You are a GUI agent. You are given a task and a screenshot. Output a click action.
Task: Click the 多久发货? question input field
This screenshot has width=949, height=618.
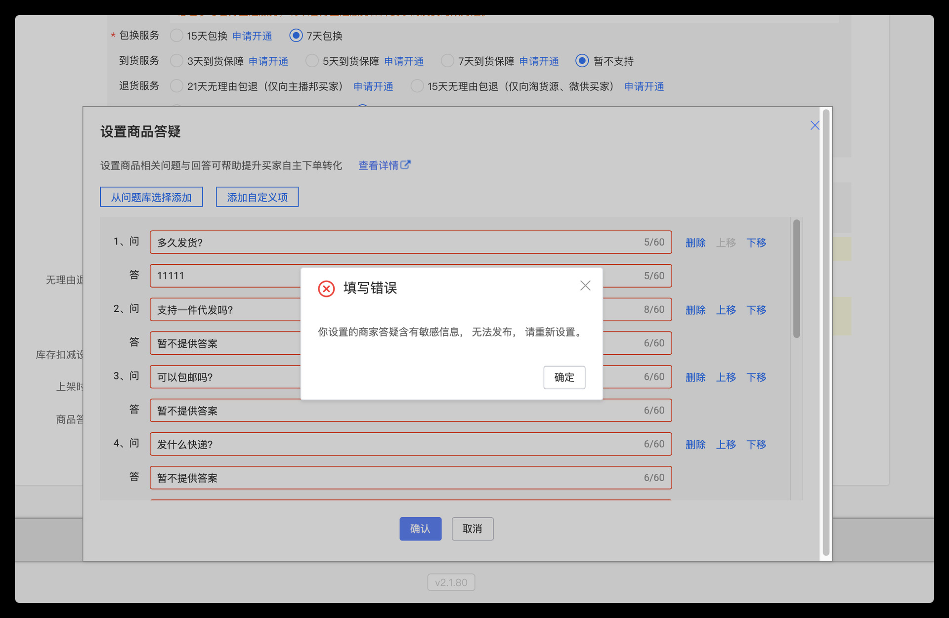coord(395,243)
